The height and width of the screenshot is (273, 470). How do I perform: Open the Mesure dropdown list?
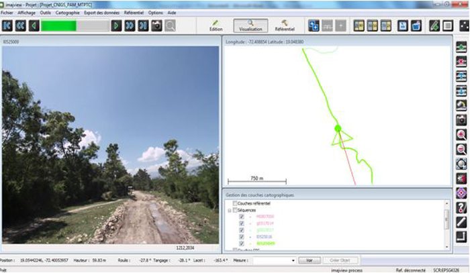tap(293, 260)
